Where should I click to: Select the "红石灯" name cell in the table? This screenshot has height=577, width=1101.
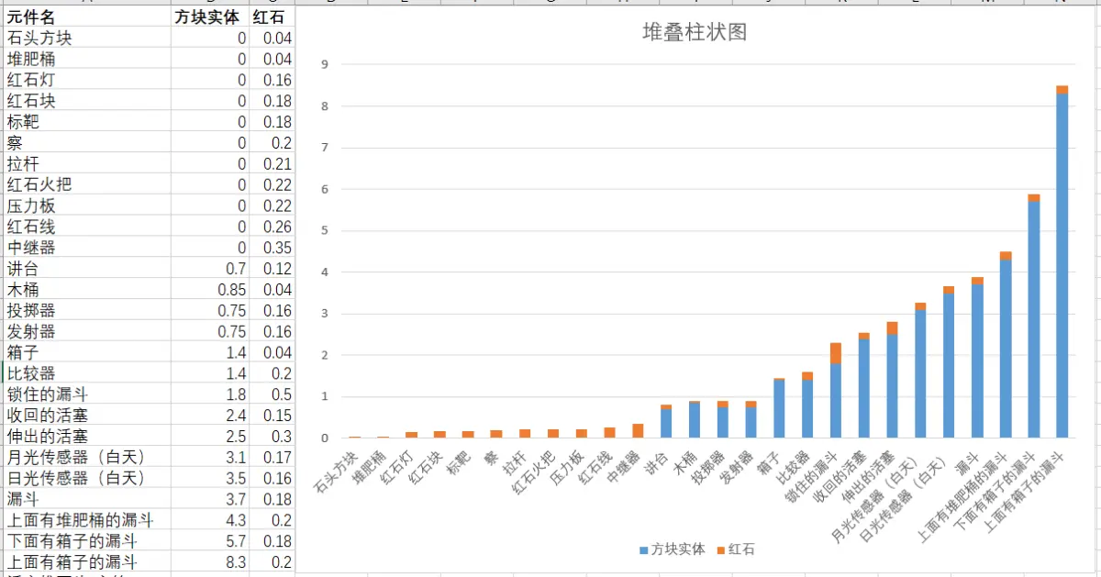[x=87, y=80]
